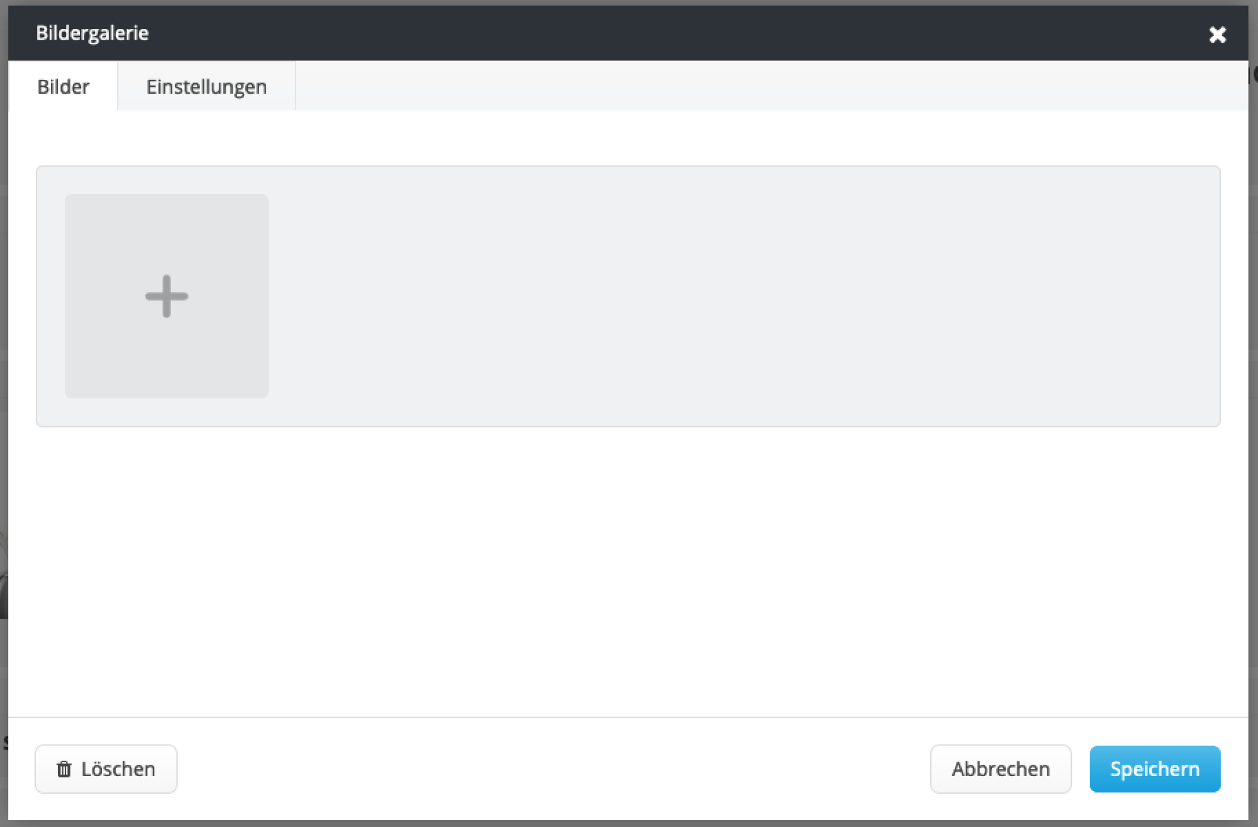The width and height of the screenshot is (1258, 827).
Task: Click the dark header bar of the dialog
Action: [629, 33]
